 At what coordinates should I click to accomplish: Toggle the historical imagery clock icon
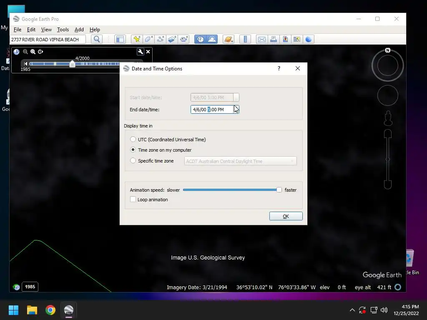[x=200, y=39]
